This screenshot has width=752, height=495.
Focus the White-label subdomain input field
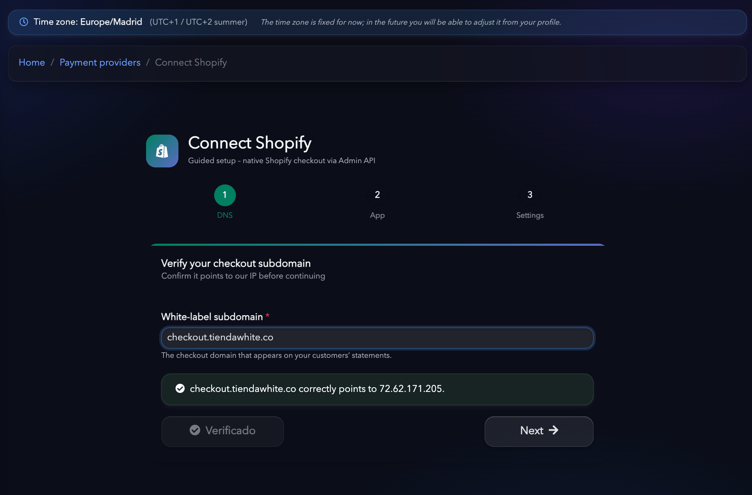tap(377, 338)
